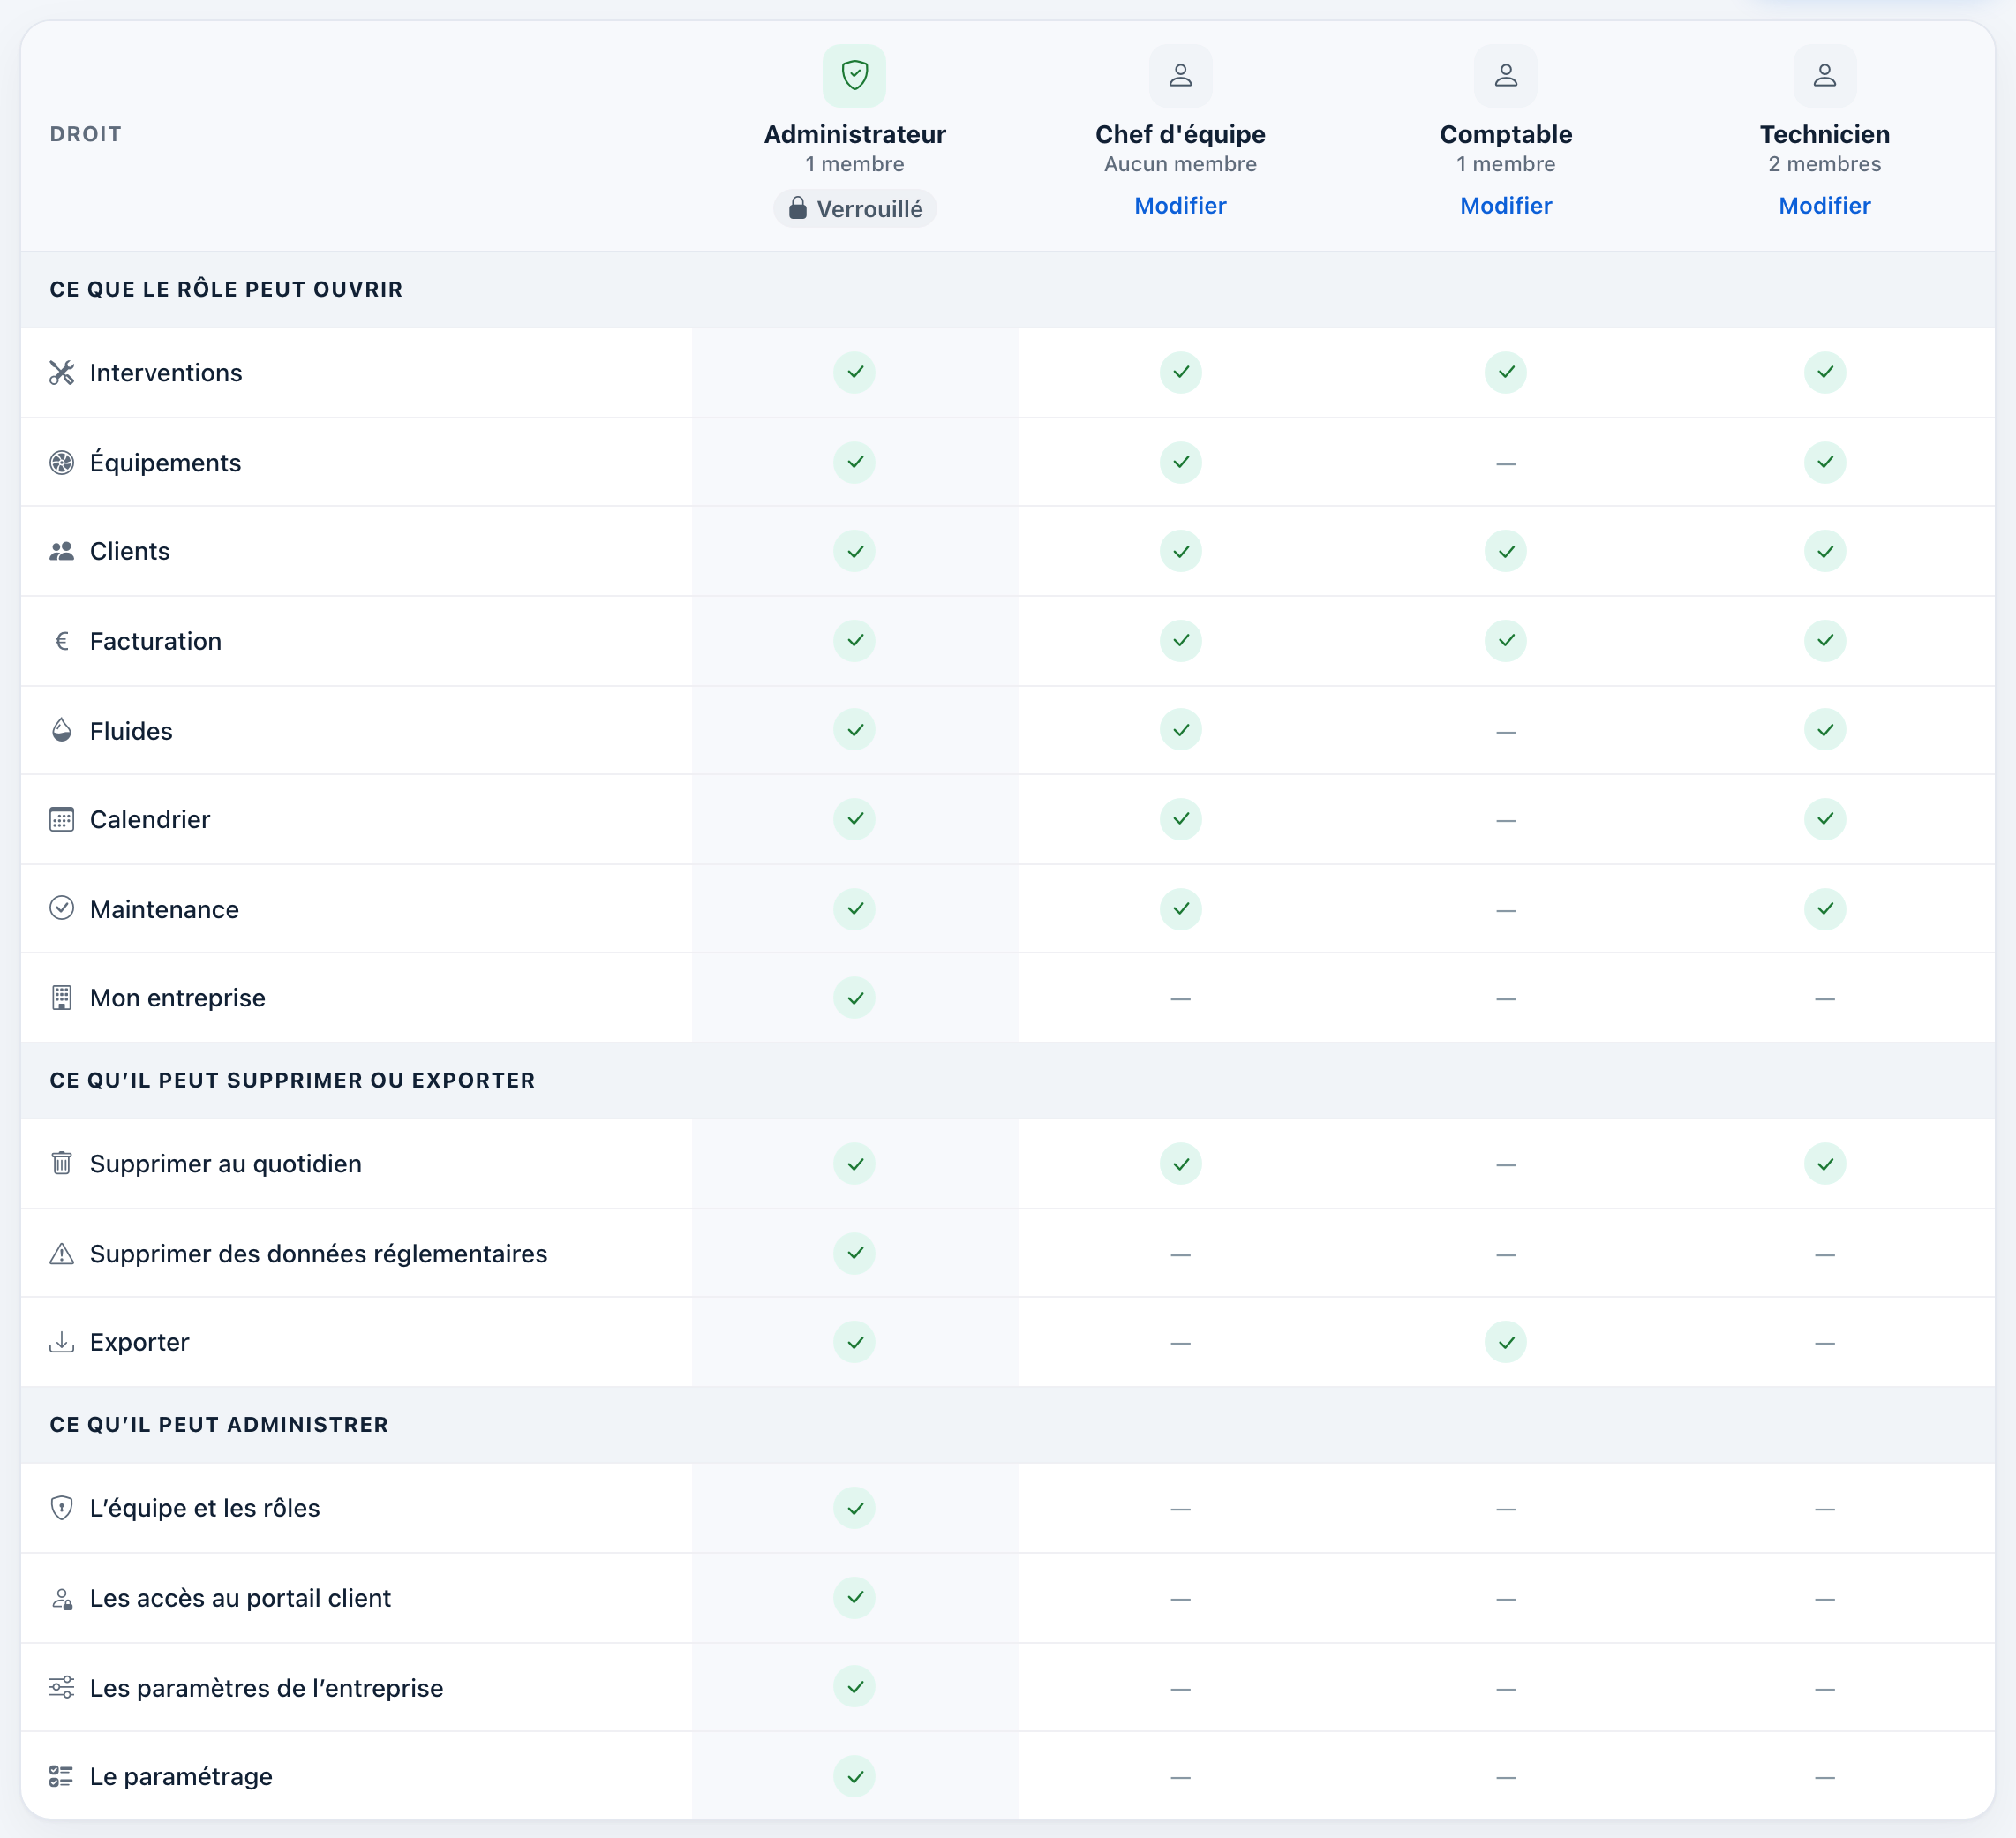
Task: Click the 'Aucun membre' text
Action: coord(1180,164)
